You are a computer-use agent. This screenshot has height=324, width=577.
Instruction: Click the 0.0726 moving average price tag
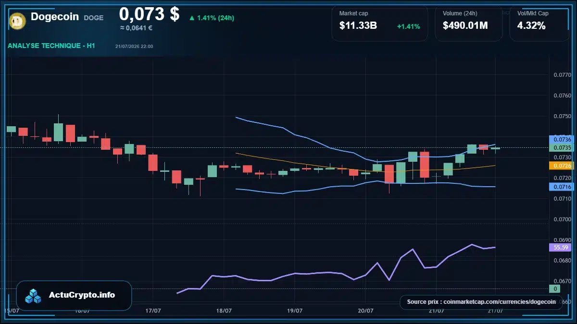coord(562,166)
